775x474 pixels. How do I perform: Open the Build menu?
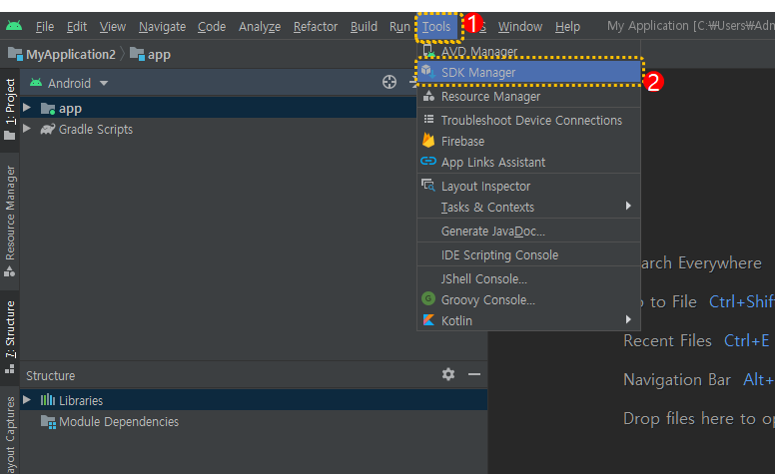[364, 27]
